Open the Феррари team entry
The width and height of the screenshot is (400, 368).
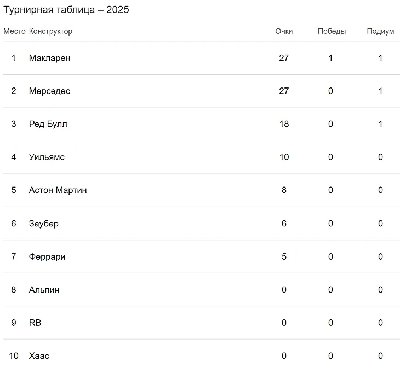[47, 256]
